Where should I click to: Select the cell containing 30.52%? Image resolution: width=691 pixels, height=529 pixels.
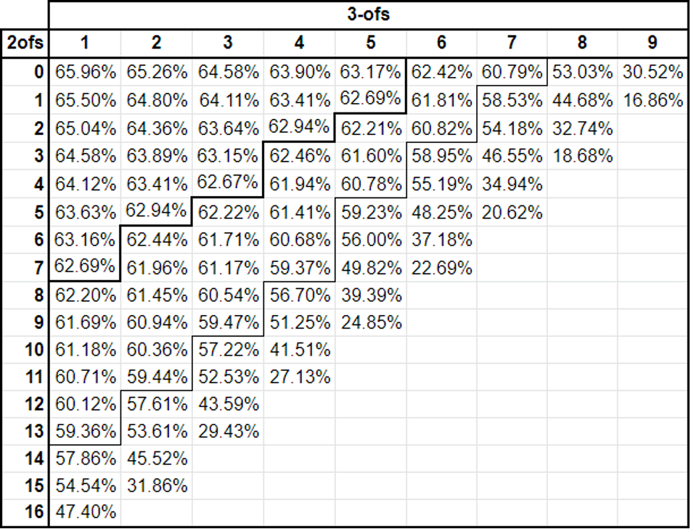653,72
